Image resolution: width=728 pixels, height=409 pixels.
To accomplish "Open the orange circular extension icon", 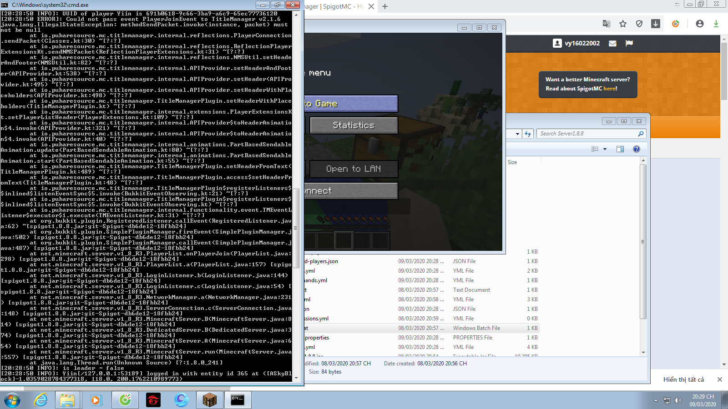I will (x=676, y=24).
